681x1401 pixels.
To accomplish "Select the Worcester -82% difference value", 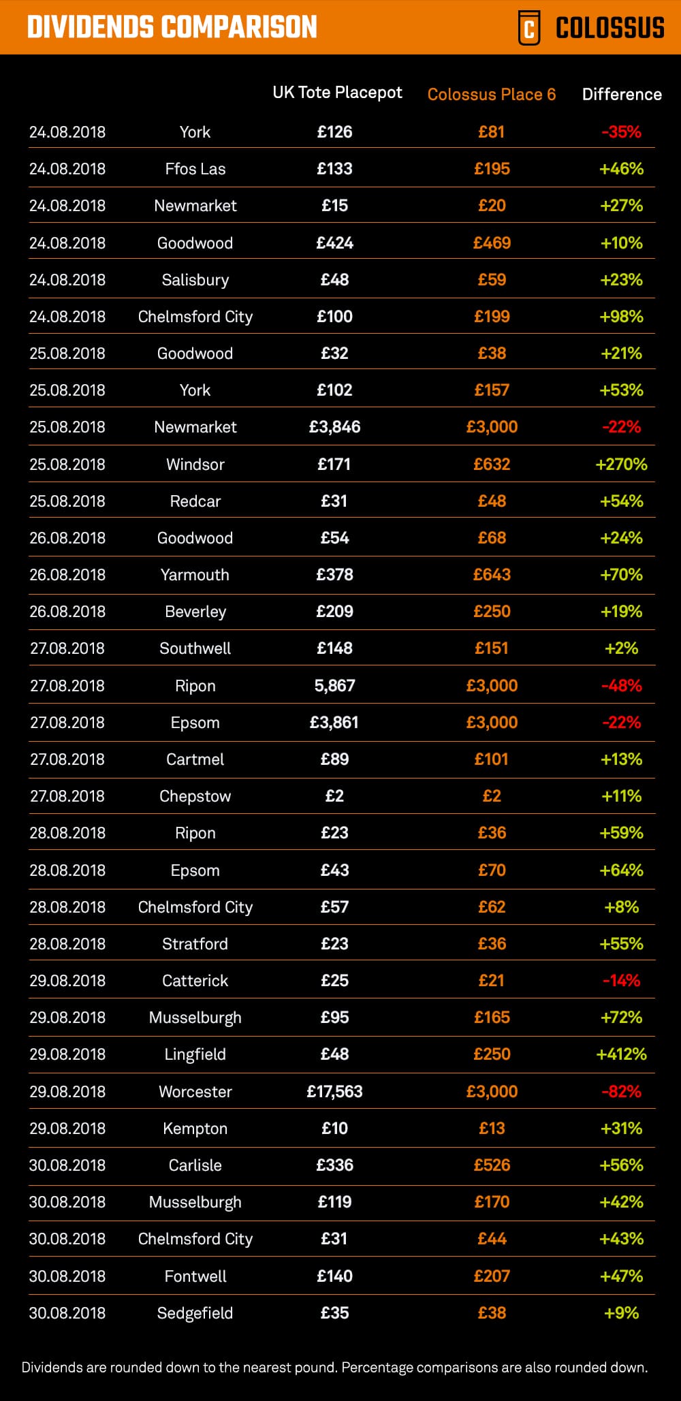I will pos(621,1092).
